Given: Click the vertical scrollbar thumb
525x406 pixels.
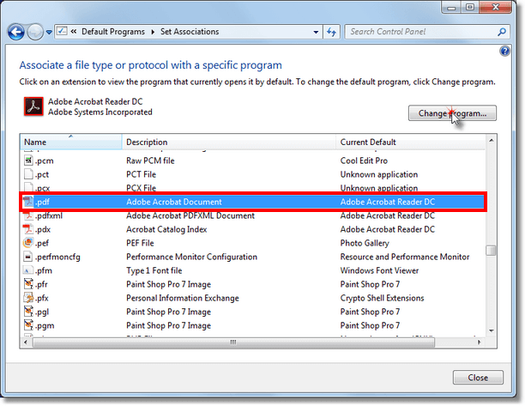Looking at the screenshot, I should [x=492, y=251].
